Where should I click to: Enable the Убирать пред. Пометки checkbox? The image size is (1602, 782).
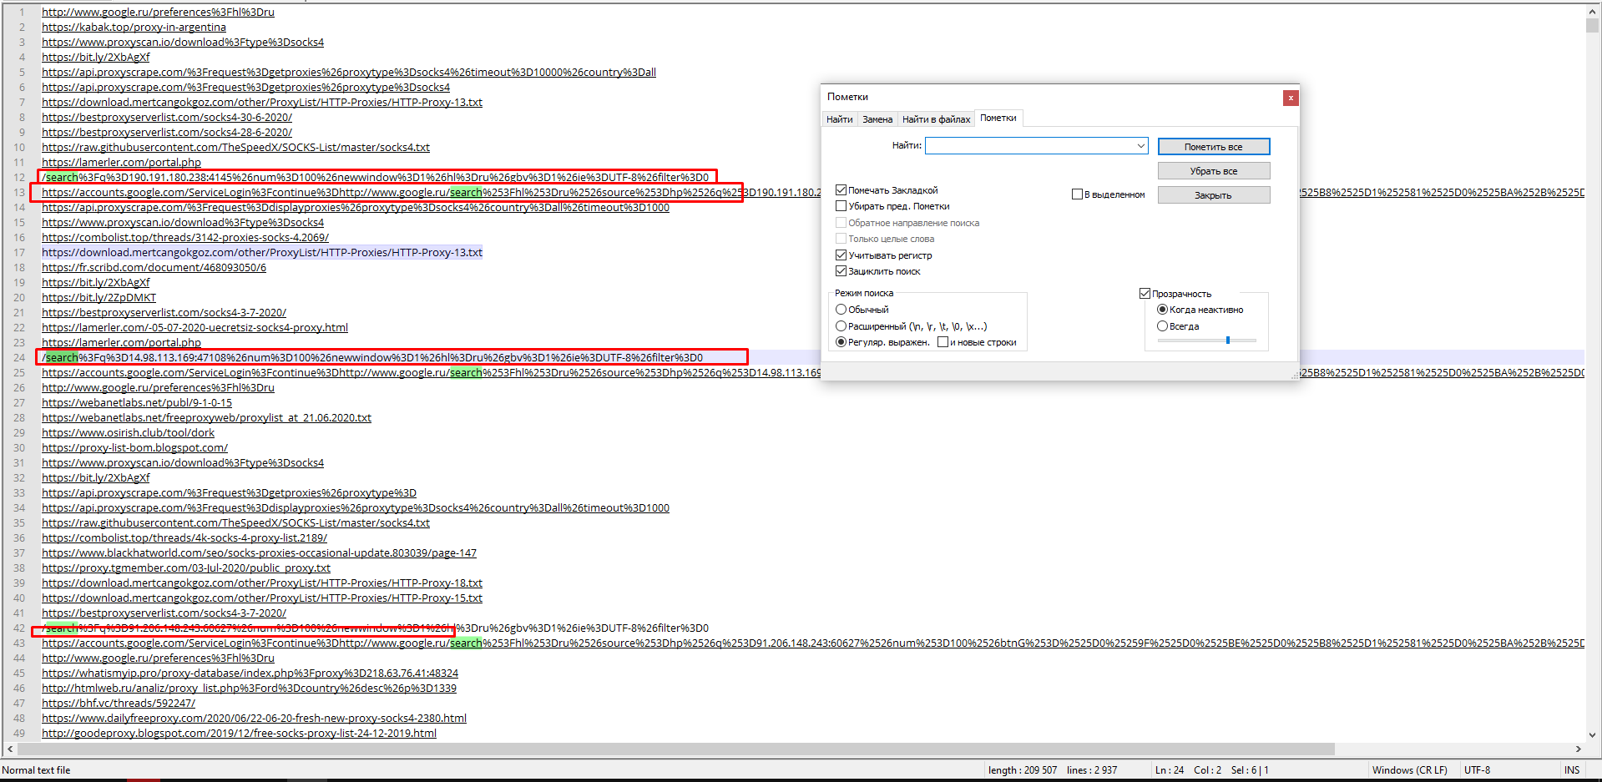tap(841, 206)
